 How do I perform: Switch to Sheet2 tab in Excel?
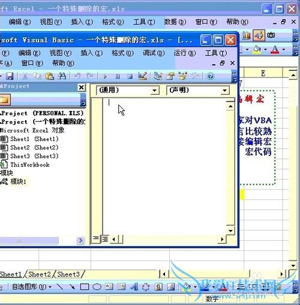pos(40,274)
